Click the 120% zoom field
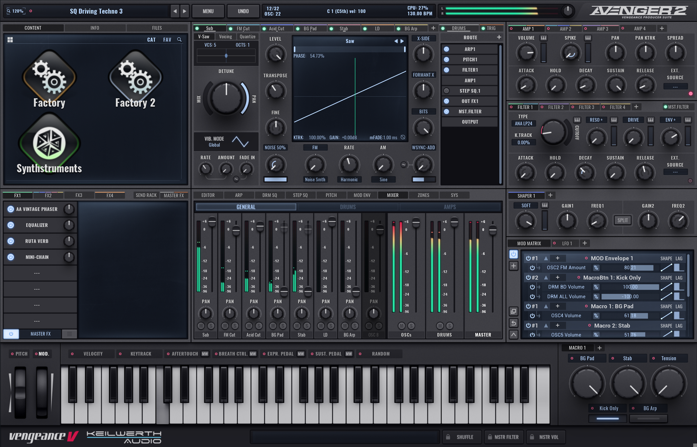The height and width of the screenshot is (447, 697). click(16, 11)
